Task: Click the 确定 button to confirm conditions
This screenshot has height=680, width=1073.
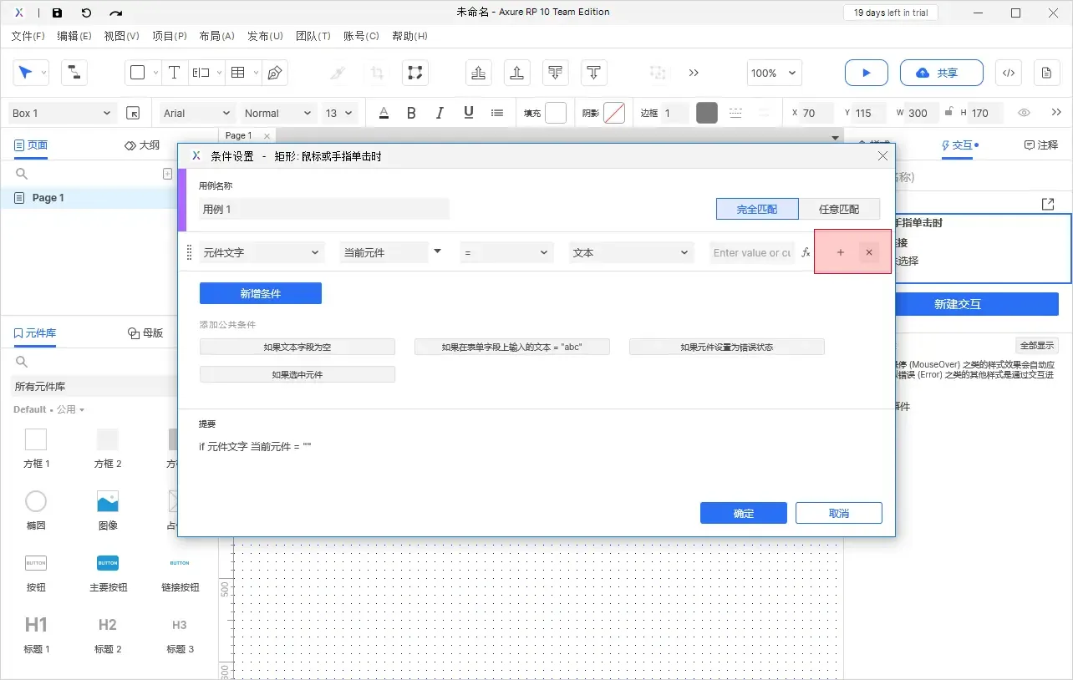Action: coord(743,513)
